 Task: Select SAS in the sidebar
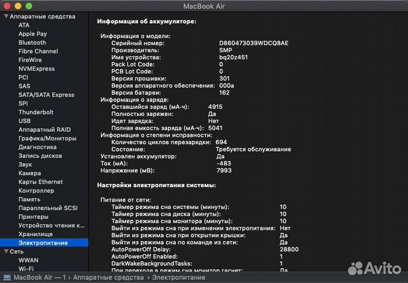[x=24, y=86]
